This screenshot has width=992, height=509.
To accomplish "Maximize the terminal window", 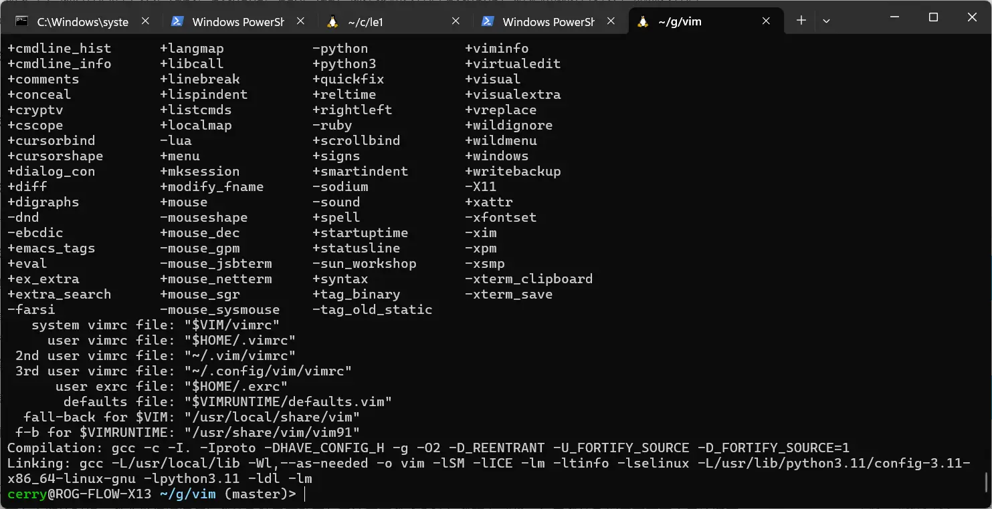I will pyautogui.click(x=933, y=18).
